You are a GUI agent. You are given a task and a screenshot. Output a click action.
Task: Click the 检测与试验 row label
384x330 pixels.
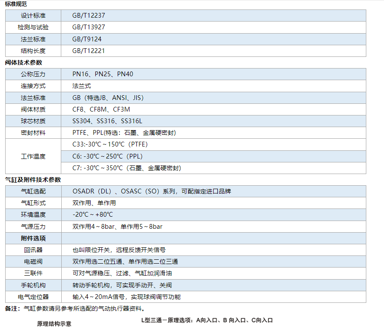pos(33,27)
